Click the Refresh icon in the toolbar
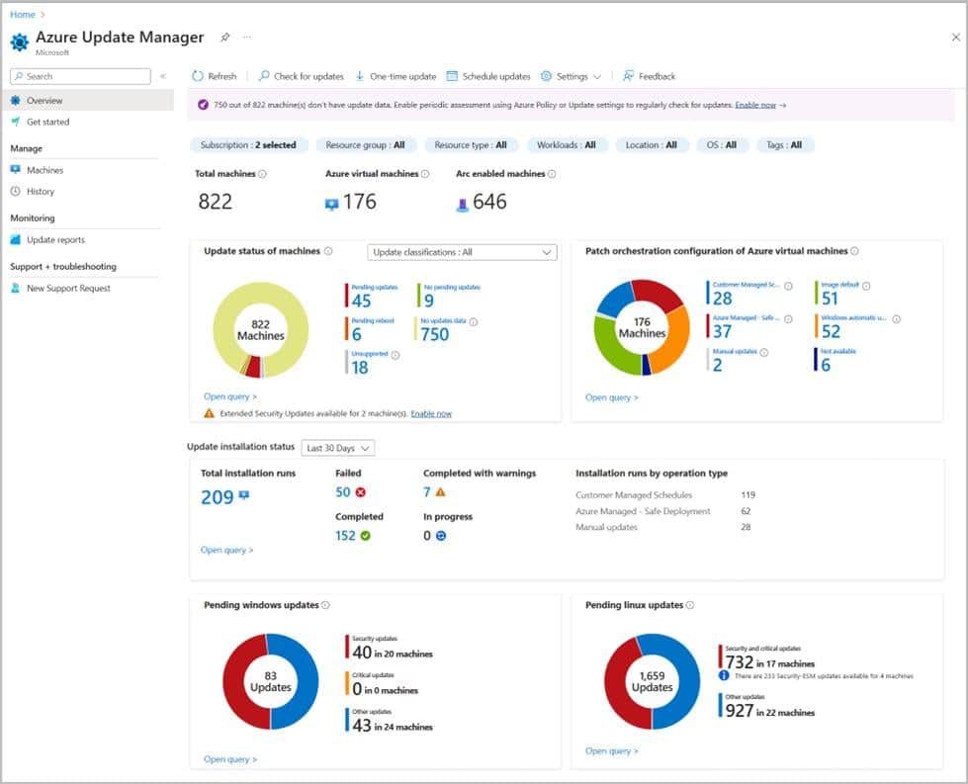The width and height of the screenshot is (968, 784). [x=213, y=76]
